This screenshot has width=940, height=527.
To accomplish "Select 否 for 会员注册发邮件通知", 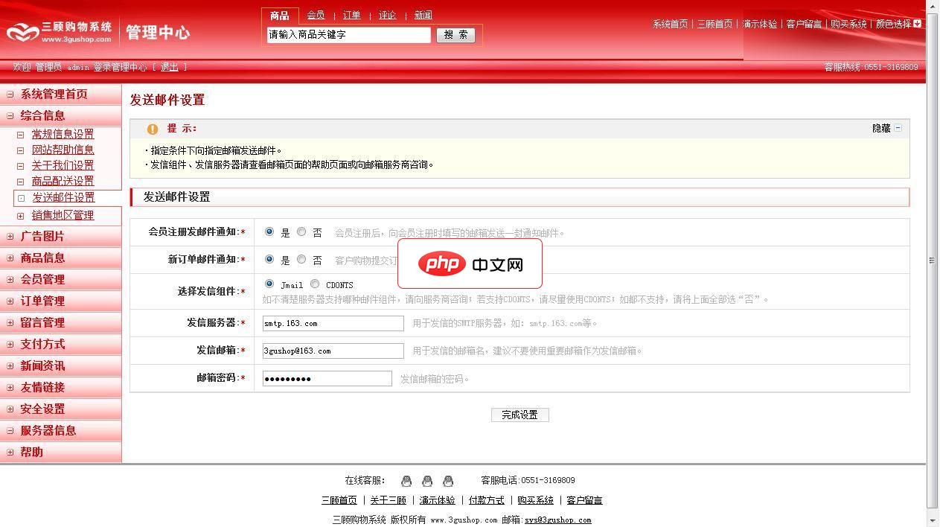I will pyautogui.click(x=301, y=232).
